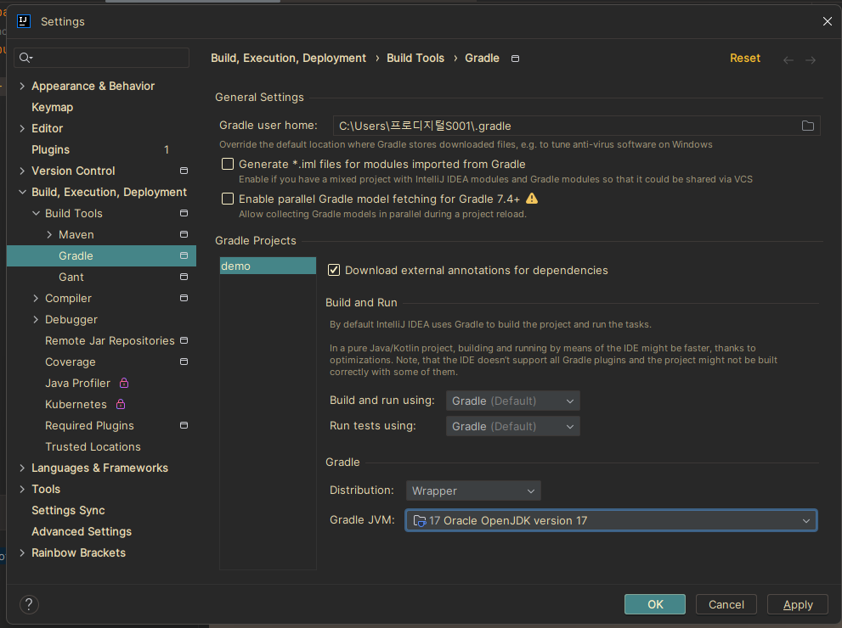Click the lock icon beside Java Profiler

tap(123, 383)
